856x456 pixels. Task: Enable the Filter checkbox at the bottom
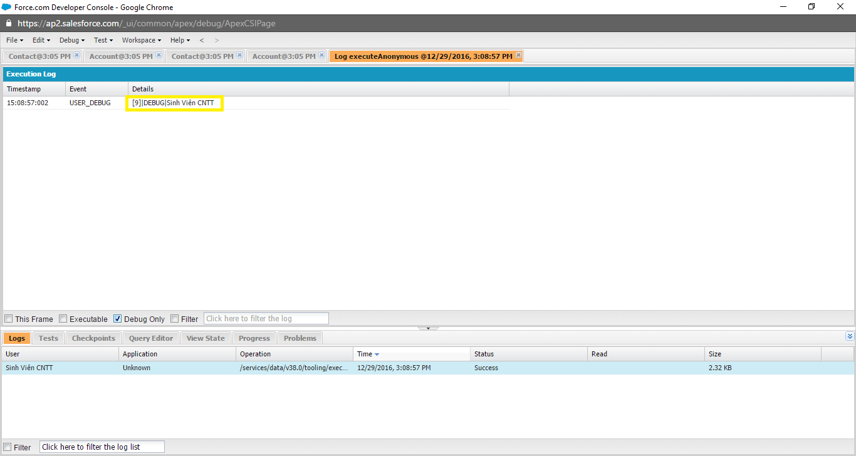coord(8,447)
